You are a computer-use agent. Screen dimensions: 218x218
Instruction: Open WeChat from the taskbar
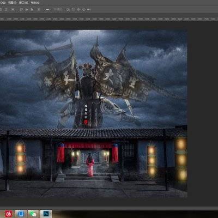pos(33,214)
